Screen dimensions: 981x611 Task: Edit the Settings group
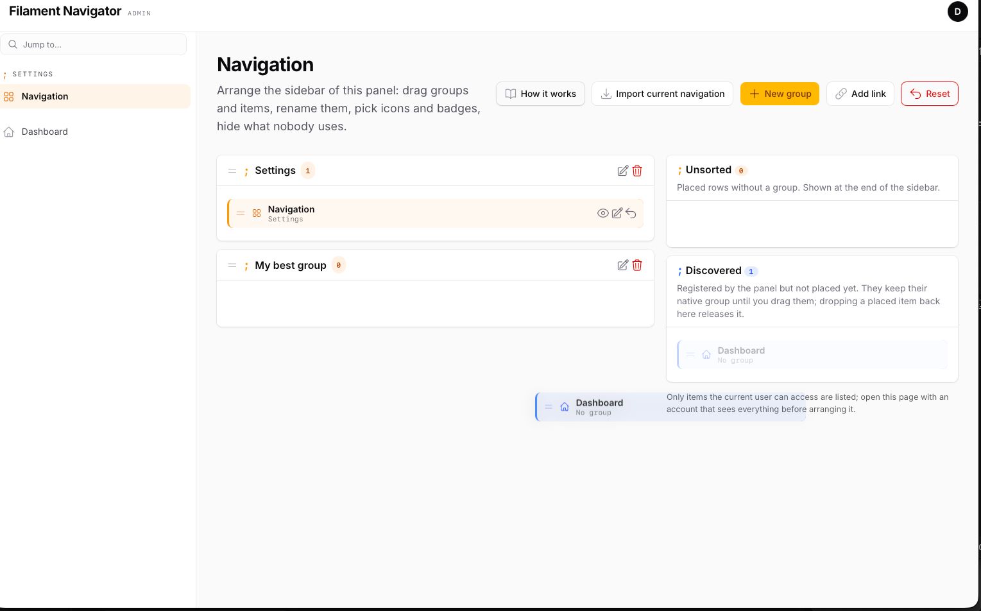pyautogui.click(x=622, y=171)
